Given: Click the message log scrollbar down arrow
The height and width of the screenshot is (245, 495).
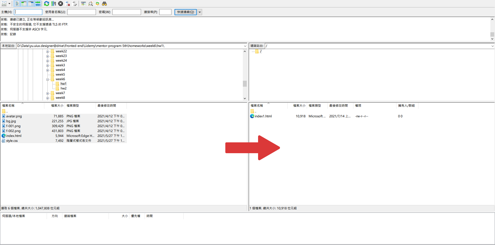Looking at the screenshot, I should [492, 39].
